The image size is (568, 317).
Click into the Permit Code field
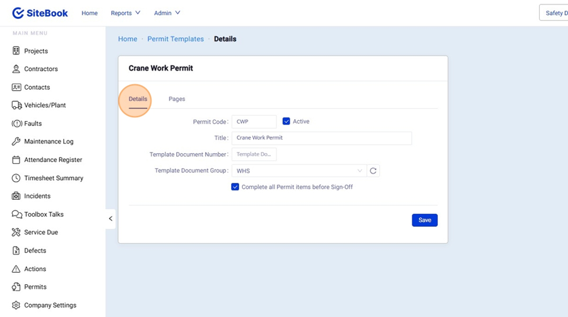(254, 122)
